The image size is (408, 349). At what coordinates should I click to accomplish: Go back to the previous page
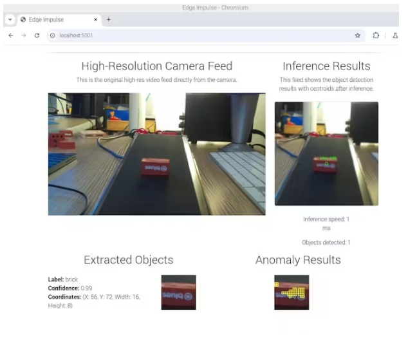coord(10,35)
